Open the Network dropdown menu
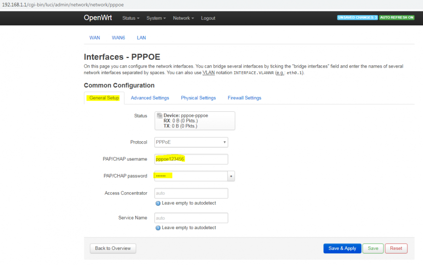The height and width of the screenshot is (265, 423). (183, 18)
